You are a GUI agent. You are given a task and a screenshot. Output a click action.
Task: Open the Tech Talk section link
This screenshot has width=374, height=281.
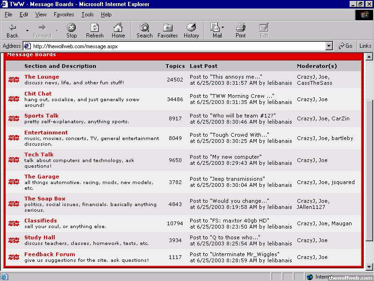coord(39,155)
